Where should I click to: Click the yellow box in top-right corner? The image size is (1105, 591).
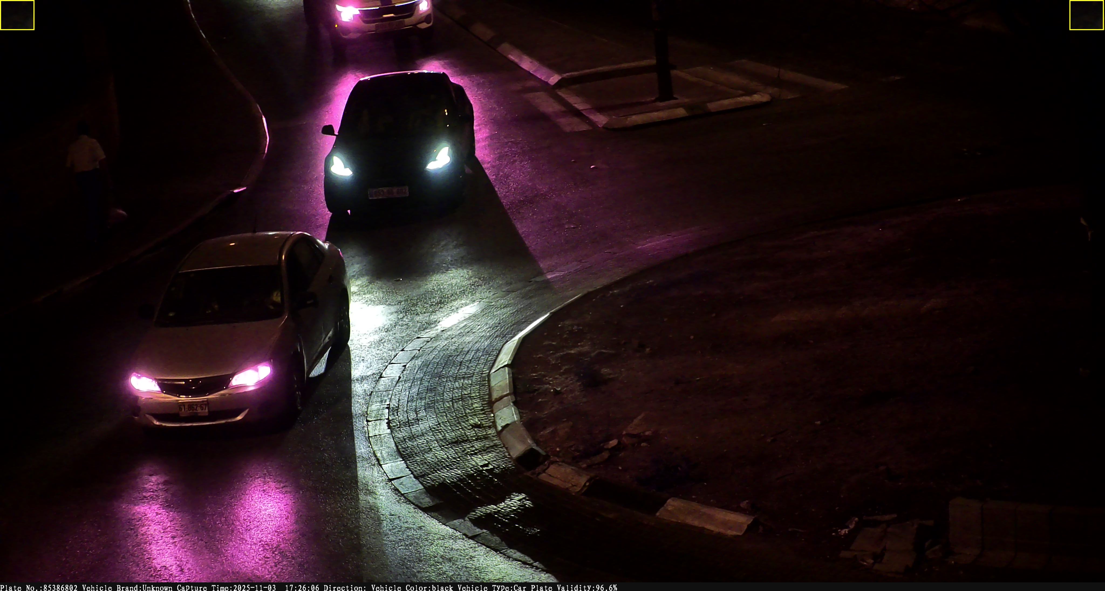[1087, 15]
